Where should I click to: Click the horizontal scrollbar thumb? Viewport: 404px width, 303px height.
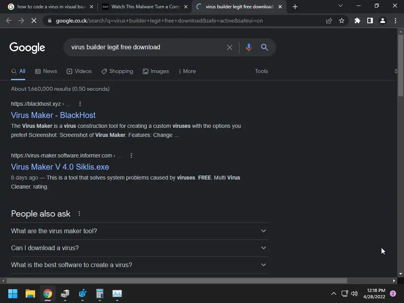pos(177,281)
